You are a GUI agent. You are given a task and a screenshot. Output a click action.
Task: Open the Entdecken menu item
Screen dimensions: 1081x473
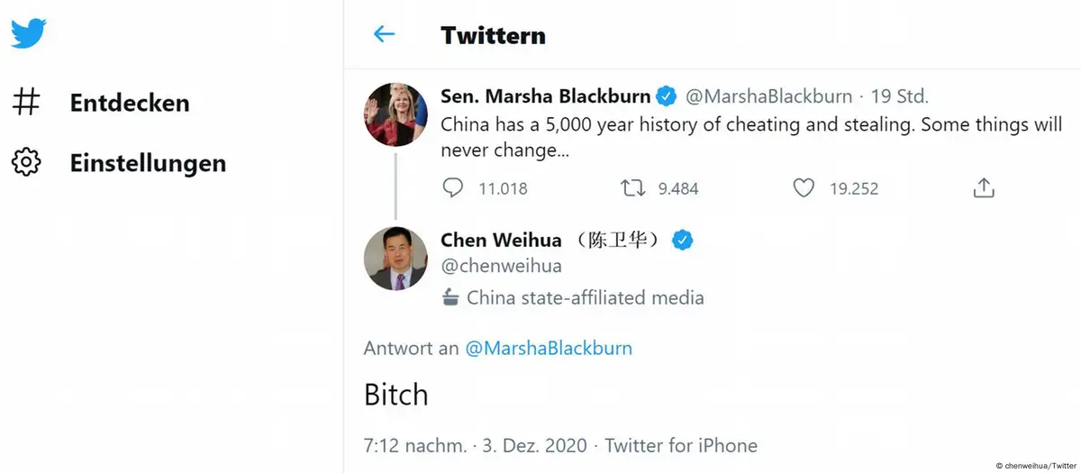130,103
